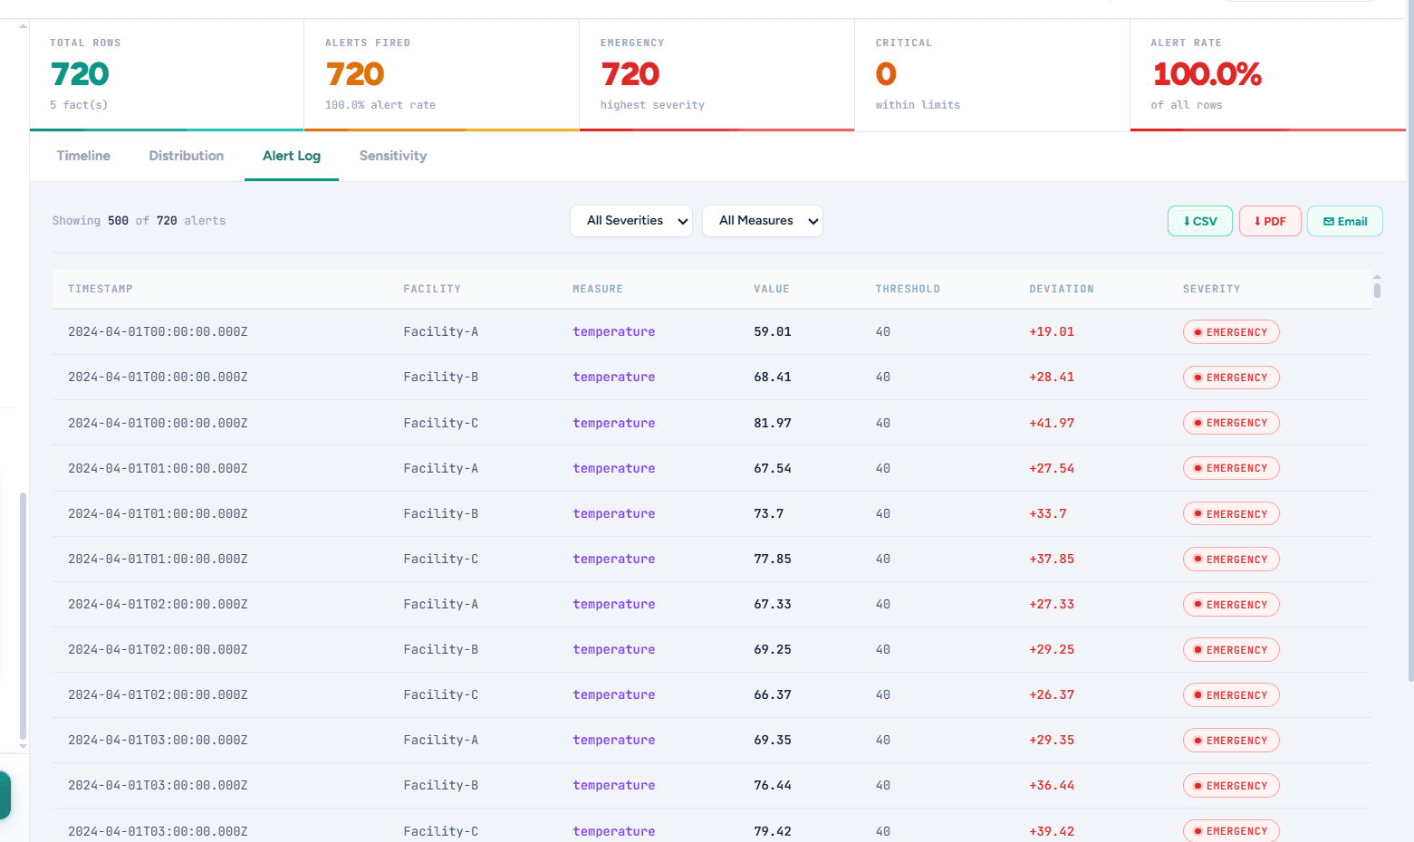The image size is (1414, 842).
Task: Click the EMERGENCY badge beside the 81.97 value
Action: [1231, 422]
